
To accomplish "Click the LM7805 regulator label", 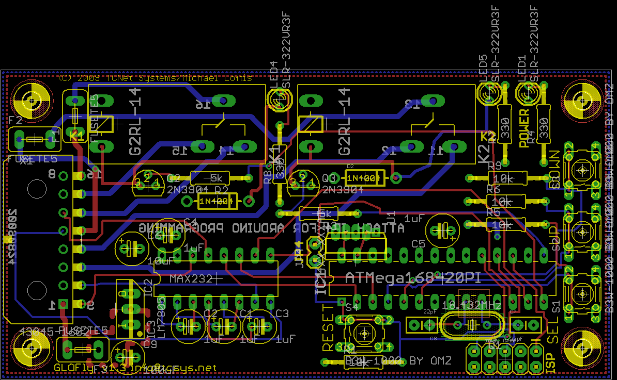I will [x=161, y=318].
